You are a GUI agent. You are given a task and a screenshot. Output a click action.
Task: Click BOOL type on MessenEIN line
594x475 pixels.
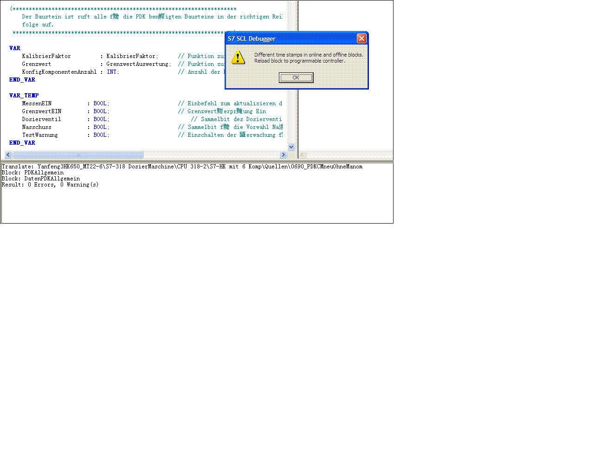[x=100, y=103]
